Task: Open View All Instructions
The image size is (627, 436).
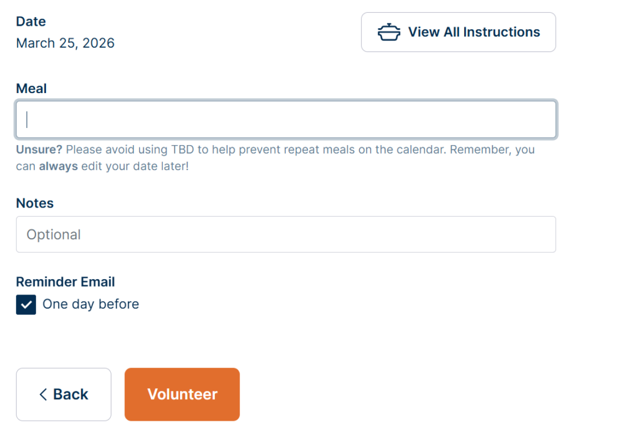Action: (x=458, y=32)
